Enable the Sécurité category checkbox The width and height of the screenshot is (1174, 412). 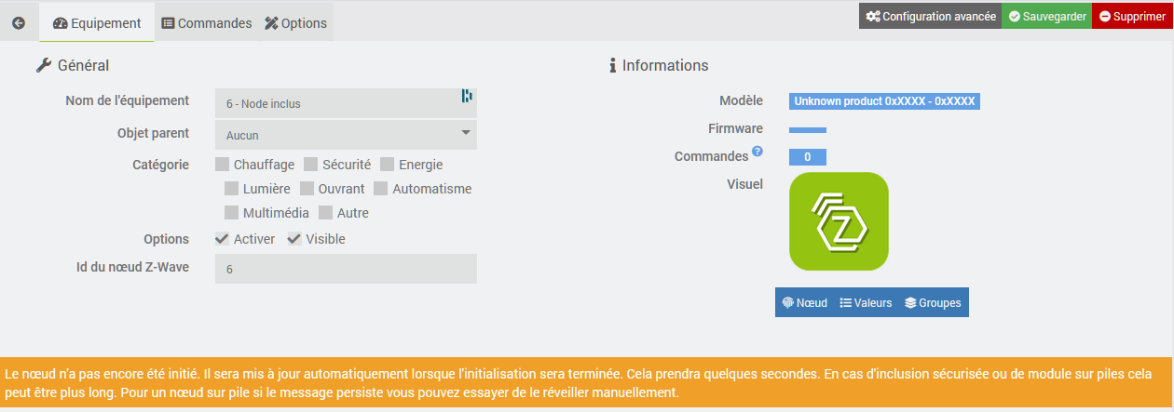(x=311, y=165)
